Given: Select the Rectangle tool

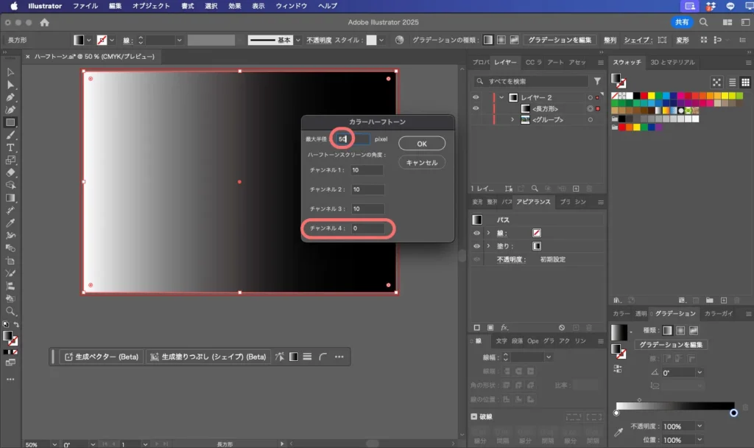Looking at the screenshot, I should pos(11,122).
